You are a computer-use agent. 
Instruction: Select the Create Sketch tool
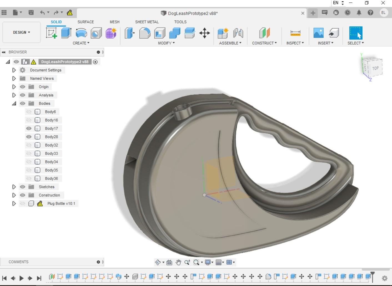click(51, 33)
